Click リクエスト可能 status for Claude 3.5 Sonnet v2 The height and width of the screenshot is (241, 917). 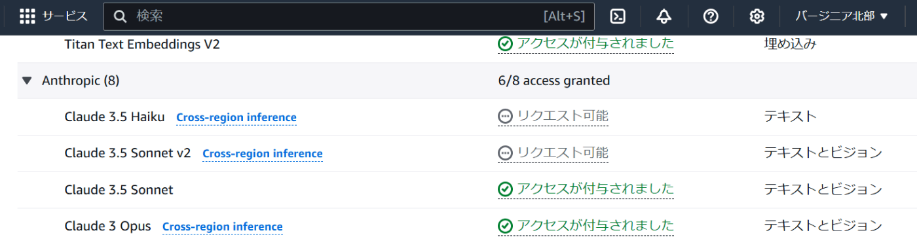pyautogui.click(x=563, y=153)
